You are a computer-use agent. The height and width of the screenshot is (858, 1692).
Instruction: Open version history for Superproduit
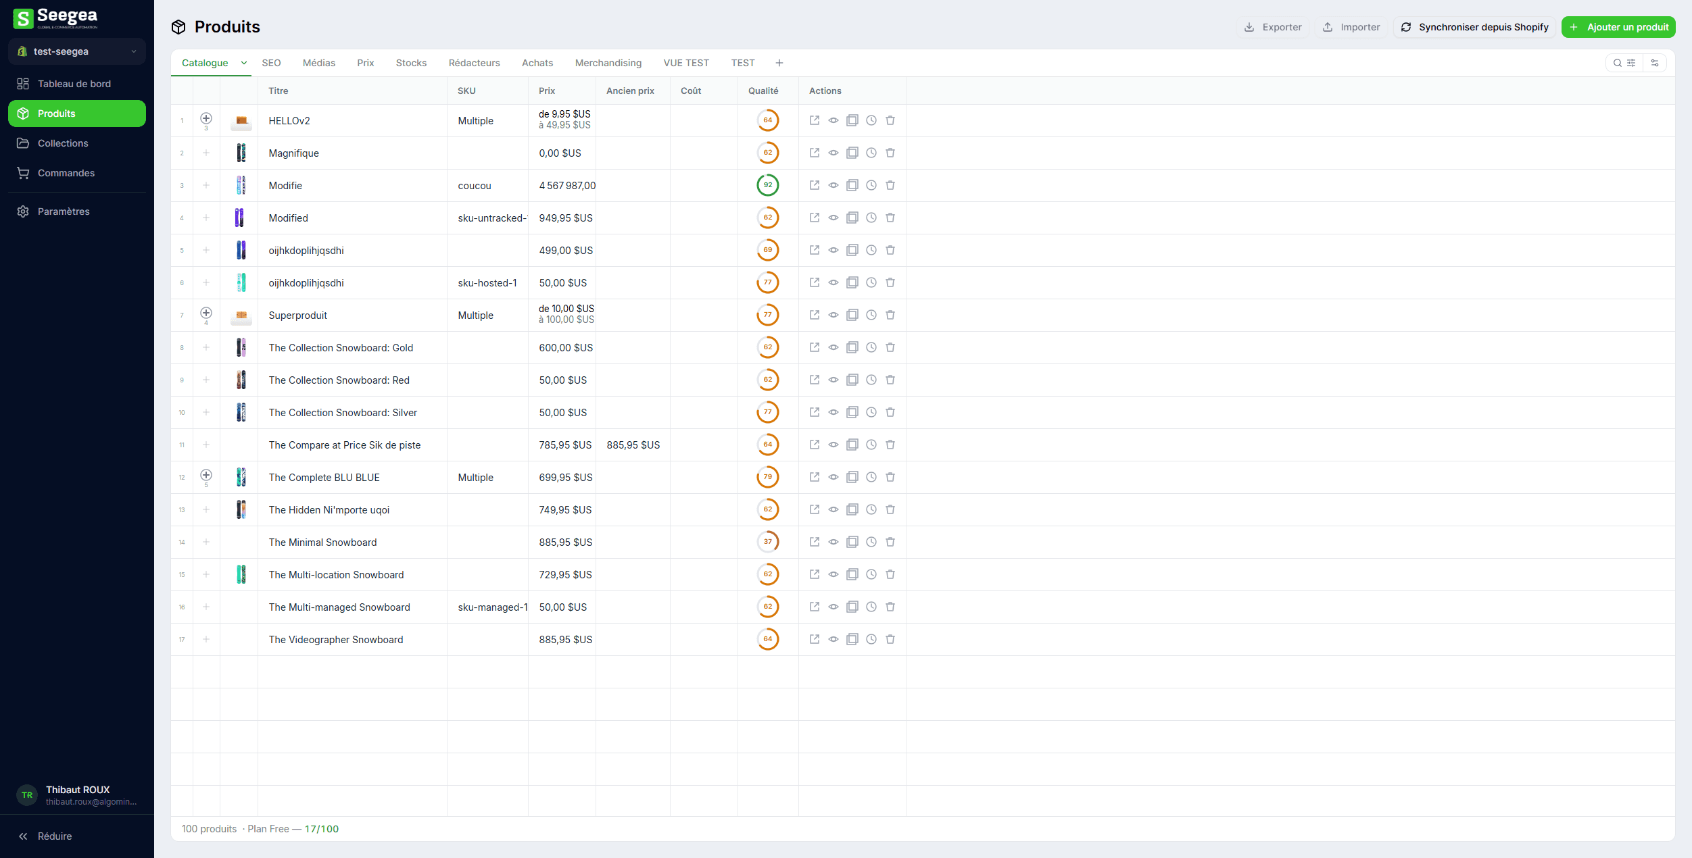[871, 315]
